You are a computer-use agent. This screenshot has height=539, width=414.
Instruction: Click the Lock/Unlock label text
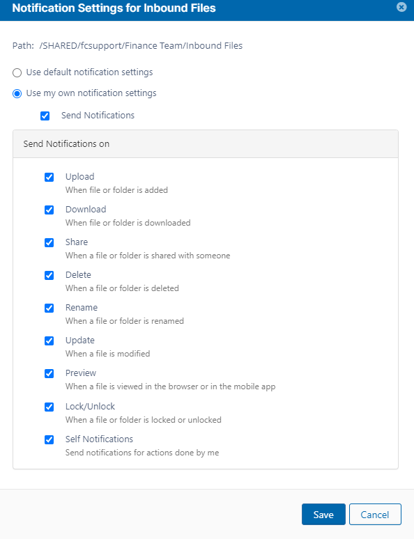[x=90, y=406]
